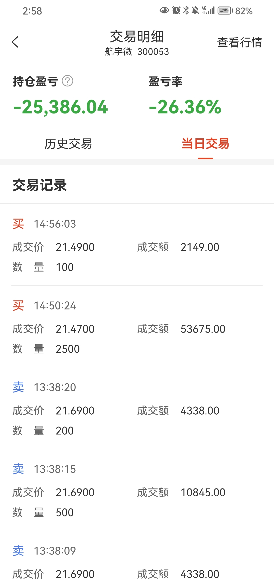Tap the 航宇微 300053 stock subtitle
274x587 pixels.
(137, 52)
